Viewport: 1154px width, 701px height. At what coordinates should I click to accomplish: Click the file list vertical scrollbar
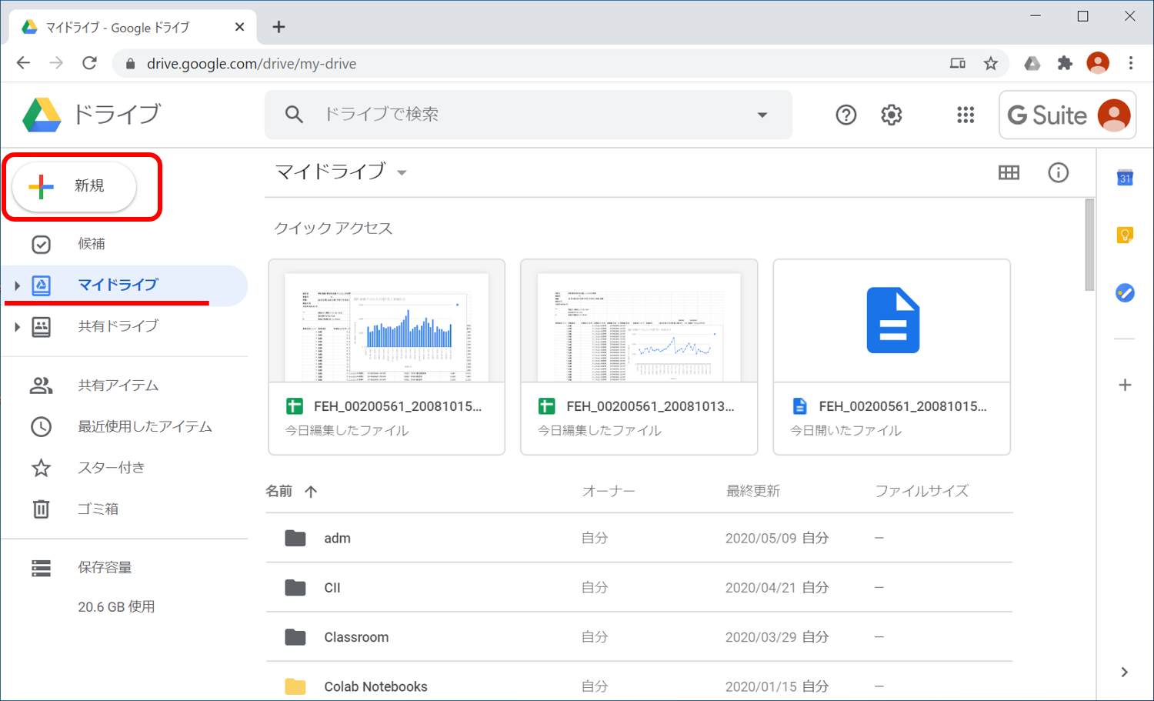1089,245
